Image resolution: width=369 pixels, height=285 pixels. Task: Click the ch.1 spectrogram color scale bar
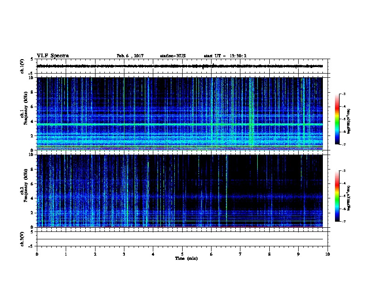click(x=337, y=119)
